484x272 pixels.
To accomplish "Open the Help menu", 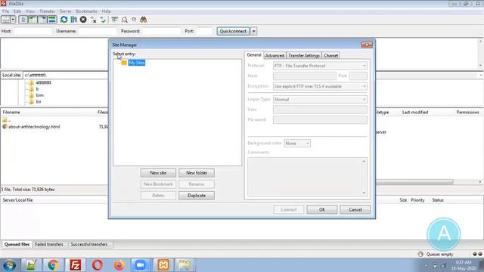I will (x=106, y=11).
